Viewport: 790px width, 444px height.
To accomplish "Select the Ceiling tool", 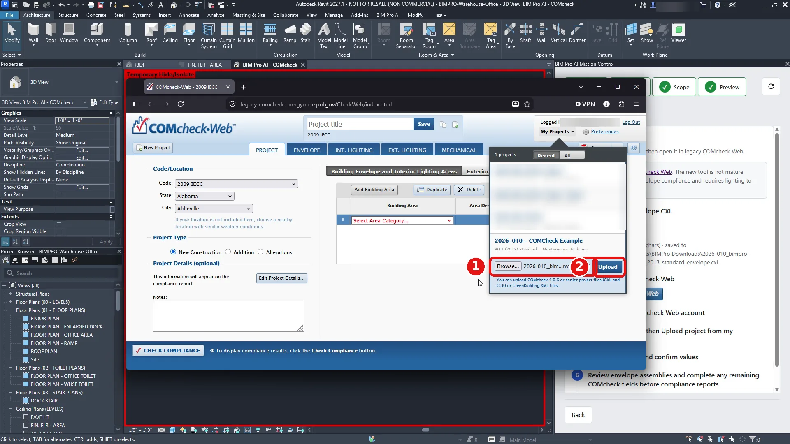I will click(170, 33).
